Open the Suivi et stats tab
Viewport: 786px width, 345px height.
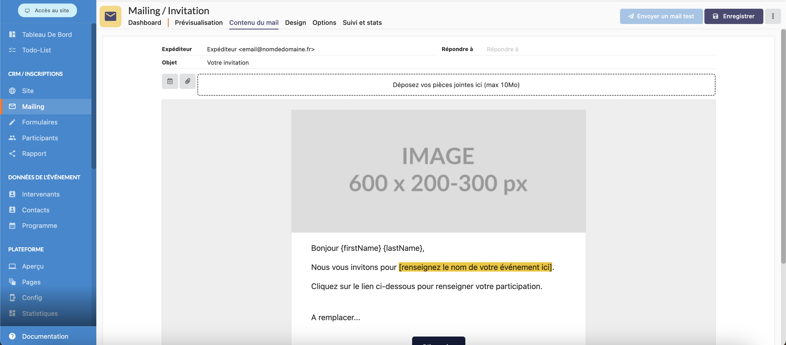point(362,23)
